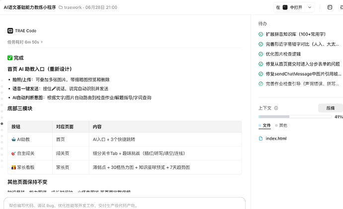
Task: Click the AI语文基础能力教练小程序 title
Action: pyautogui.click(x=30, y=7)
